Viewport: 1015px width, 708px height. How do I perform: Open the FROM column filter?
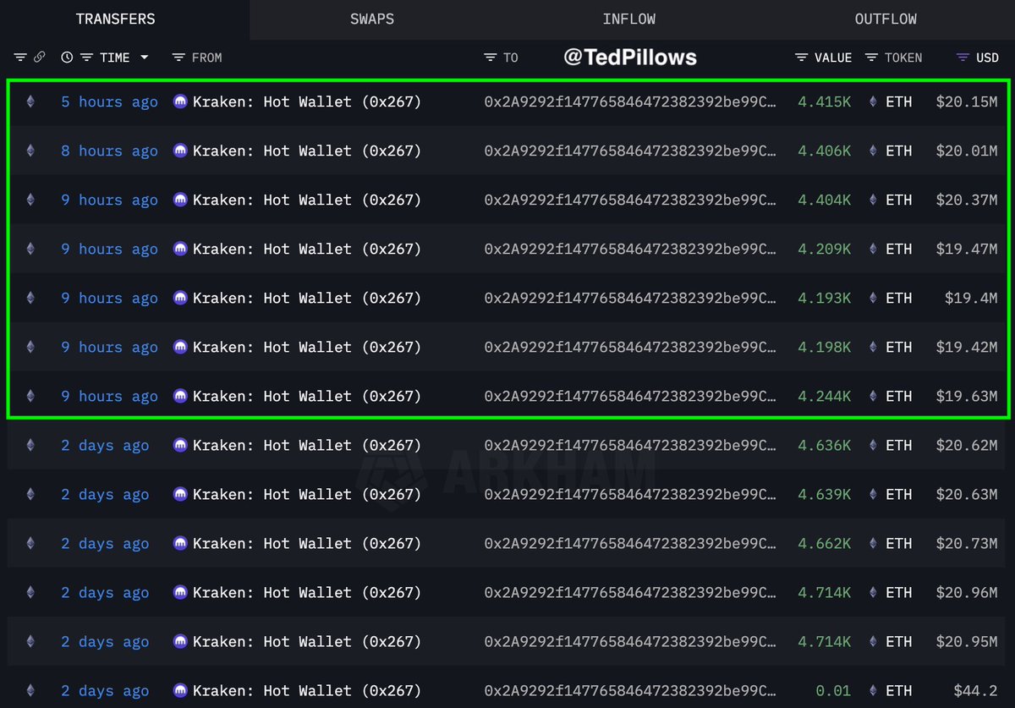(178, 58)
